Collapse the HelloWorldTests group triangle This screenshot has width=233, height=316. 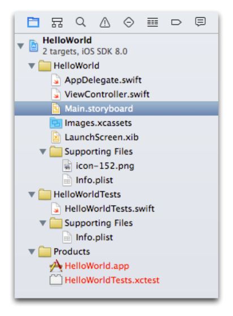32,194
